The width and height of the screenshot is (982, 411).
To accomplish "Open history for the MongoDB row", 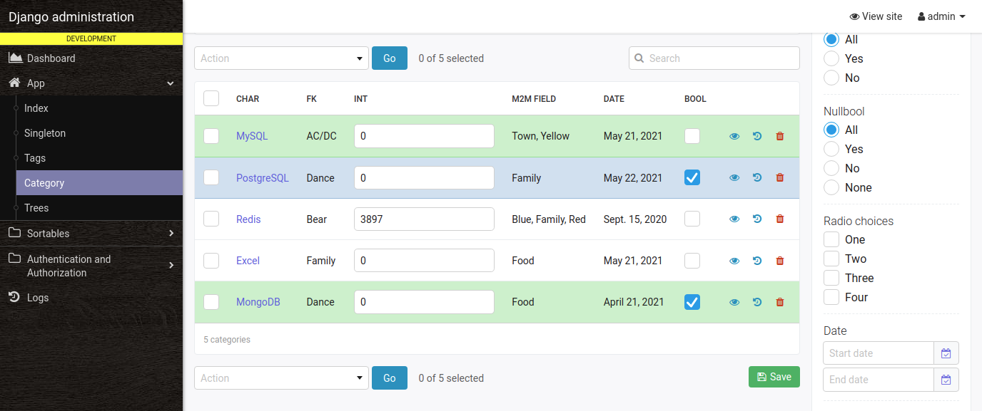I will point(757,302).
